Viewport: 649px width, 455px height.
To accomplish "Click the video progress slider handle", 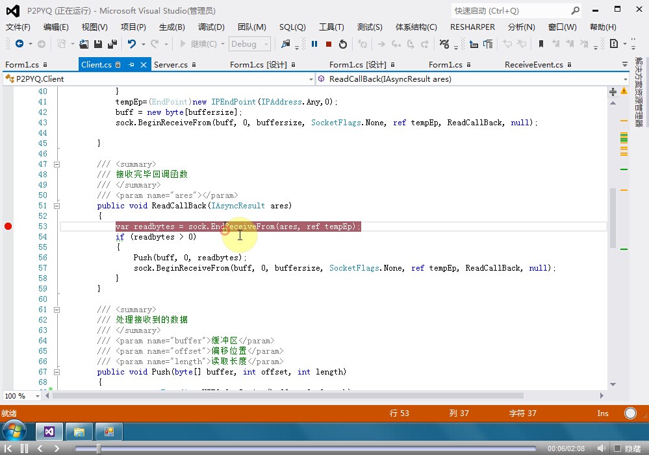I will pyautogui.click(x=99, y=449).
